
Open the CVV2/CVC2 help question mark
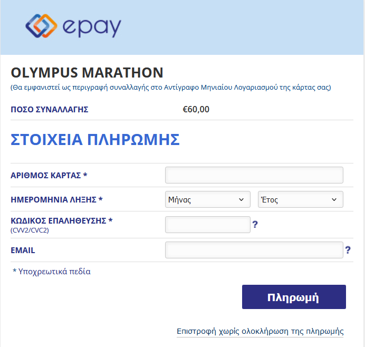(255, 225)
